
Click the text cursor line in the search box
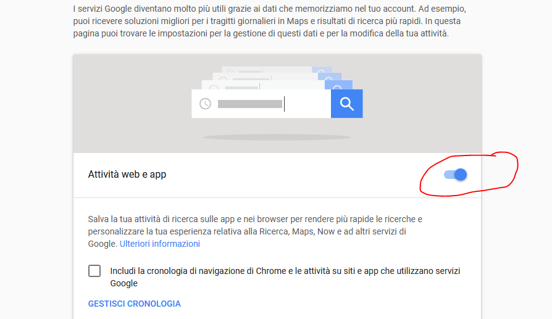[x=284, y=104]
